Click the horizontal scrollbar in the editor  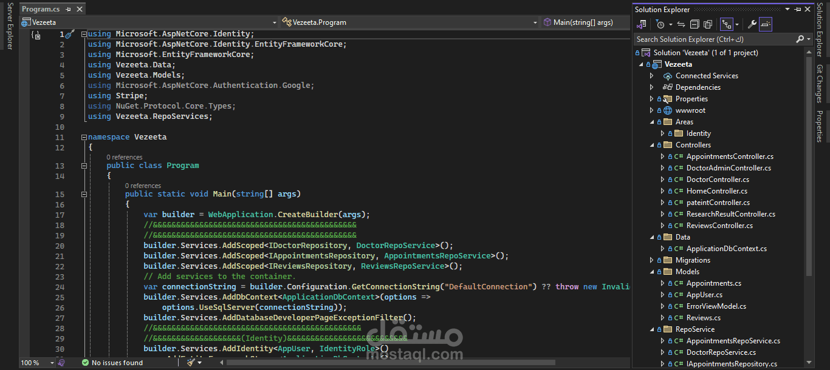pyautogui.click(x=391, y=363)
